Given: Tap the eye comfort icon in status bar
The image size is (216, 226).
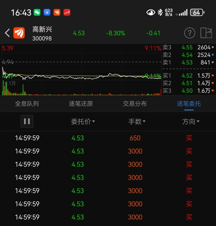Looking at the screenshot, I should pos(151,12).
